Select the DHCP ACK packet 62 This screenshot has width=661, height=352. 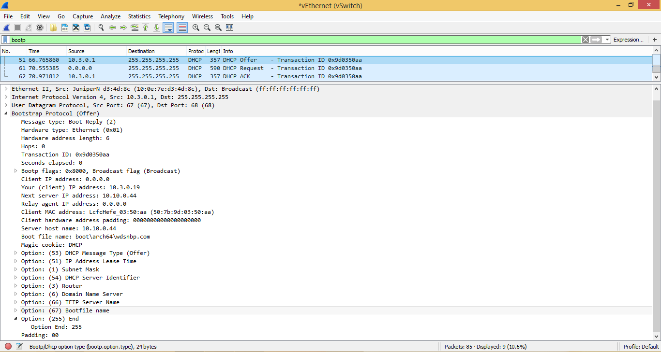coord(326,76)
